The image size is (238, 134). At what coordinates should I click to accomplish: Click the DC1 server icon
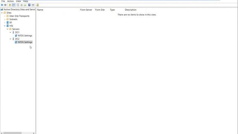pyautogui.click(x=13, y=32)
